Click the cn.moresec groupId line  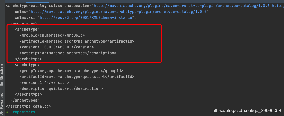click(52, 35)
